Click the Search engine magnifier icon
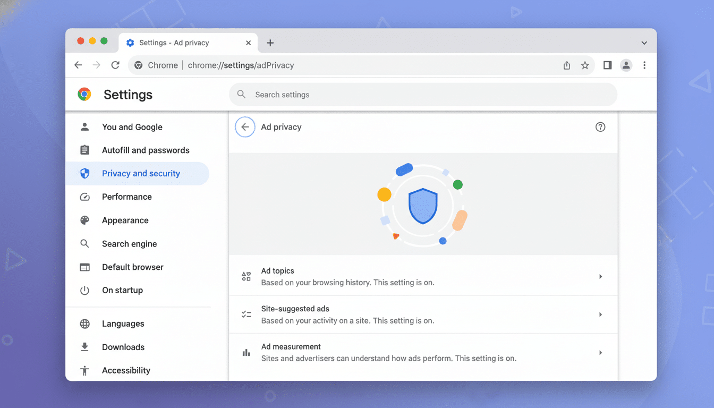The image size is (714, 408). tap(84, 243)
